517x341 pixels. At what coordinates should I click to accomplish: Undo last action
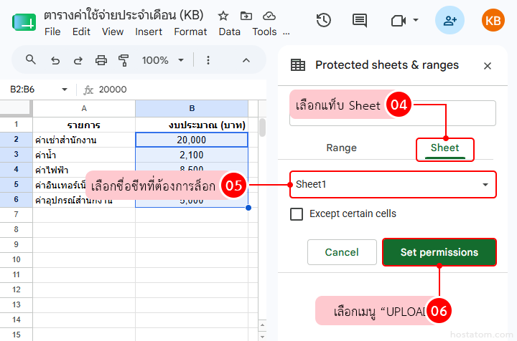[x=55, y=60]
